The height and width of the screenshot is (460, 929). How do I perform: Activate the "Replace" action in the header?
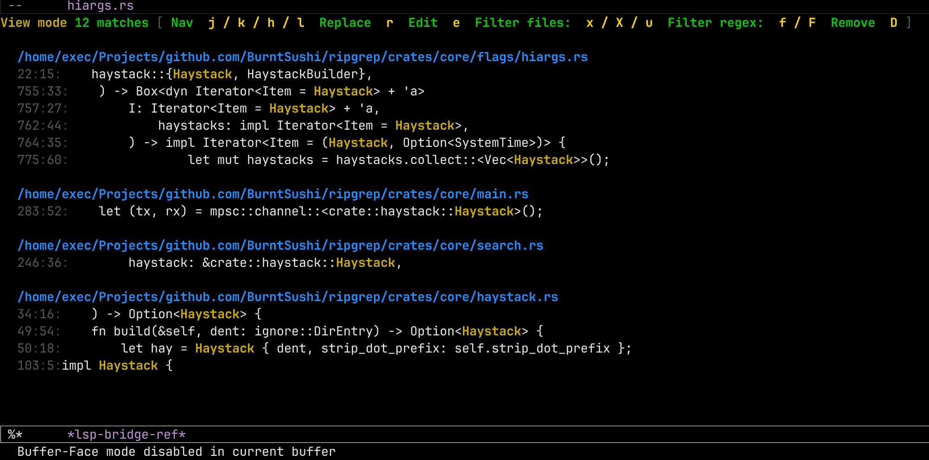tap(345, 22)
